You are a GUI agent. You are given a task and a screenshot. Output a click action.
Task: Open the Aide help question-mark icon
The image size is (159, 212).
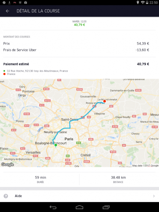[6, 196]
